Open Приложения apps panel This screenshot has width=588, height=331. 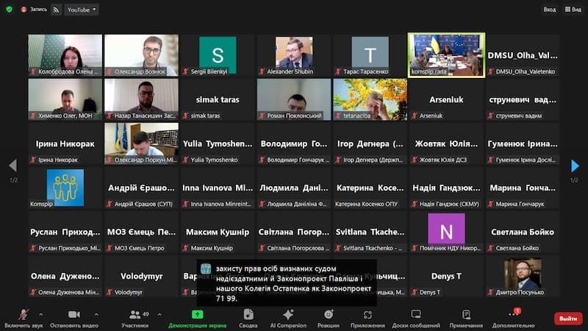(367, 315)
